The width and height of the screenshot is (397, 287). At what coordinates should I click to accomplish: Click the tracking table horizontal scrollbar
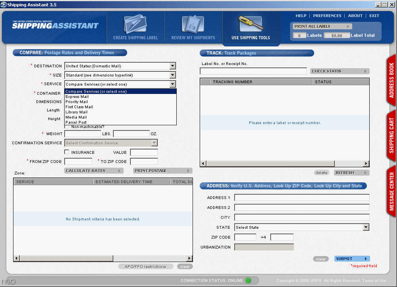(284, 164)
